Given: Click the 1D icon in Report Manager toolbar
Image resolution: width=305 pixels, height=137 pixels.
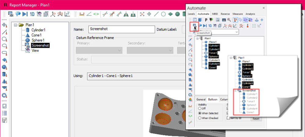Looking at the screenshot, I should coord(32,14).
